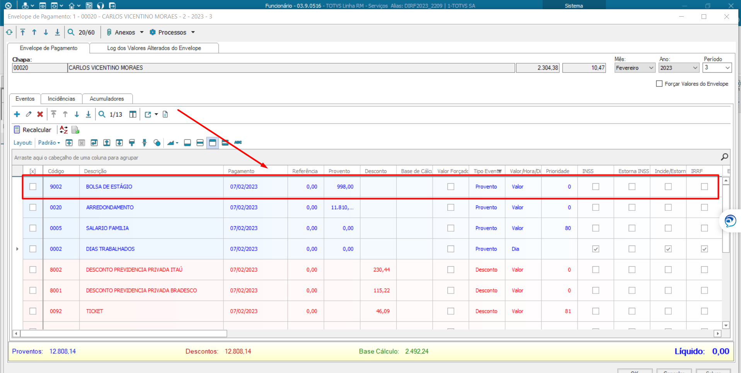Jump to last event arrow in grid toolbar
The image size is (741, 373).
coord(88,114)
